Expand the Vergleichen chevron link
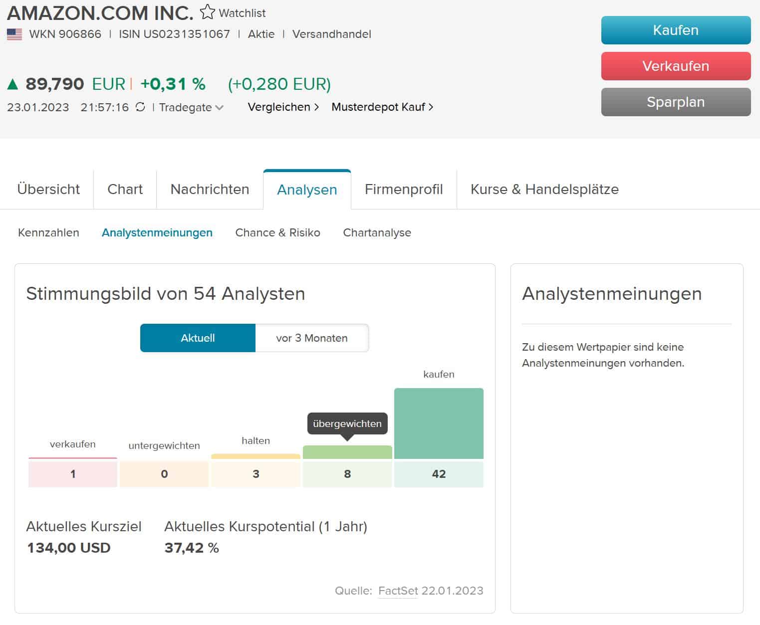760x625 pixels. point(283,107)
